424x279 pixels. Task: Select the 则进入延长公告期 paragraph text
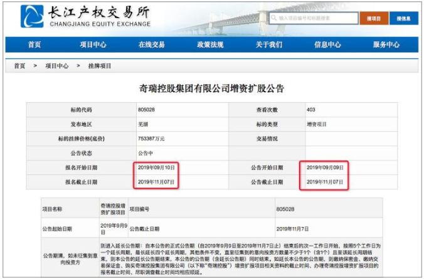[x=240, y=259]
